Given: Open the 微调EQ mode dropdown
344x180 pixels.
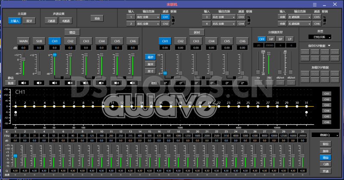Looking at the screenshot, I should click(326, 135).
